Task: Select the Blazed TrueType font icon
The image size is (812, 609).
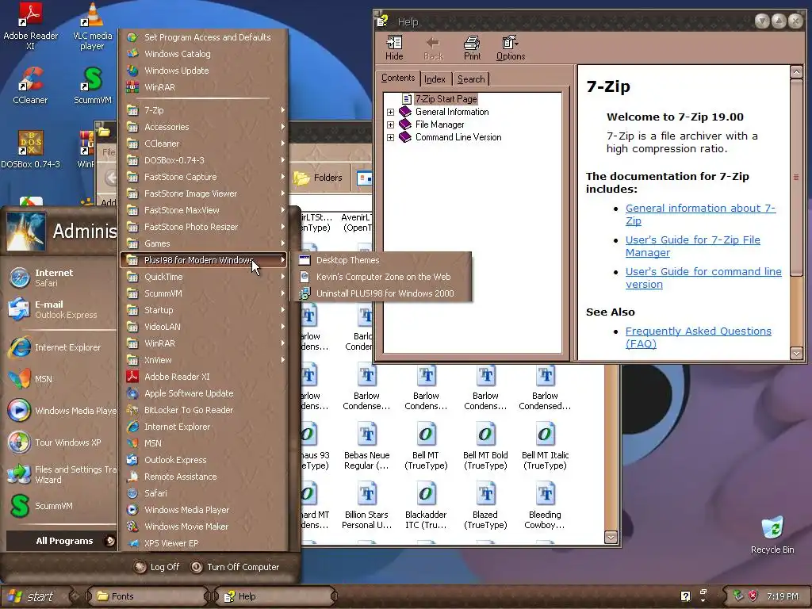Action: (x=485, y=505)
